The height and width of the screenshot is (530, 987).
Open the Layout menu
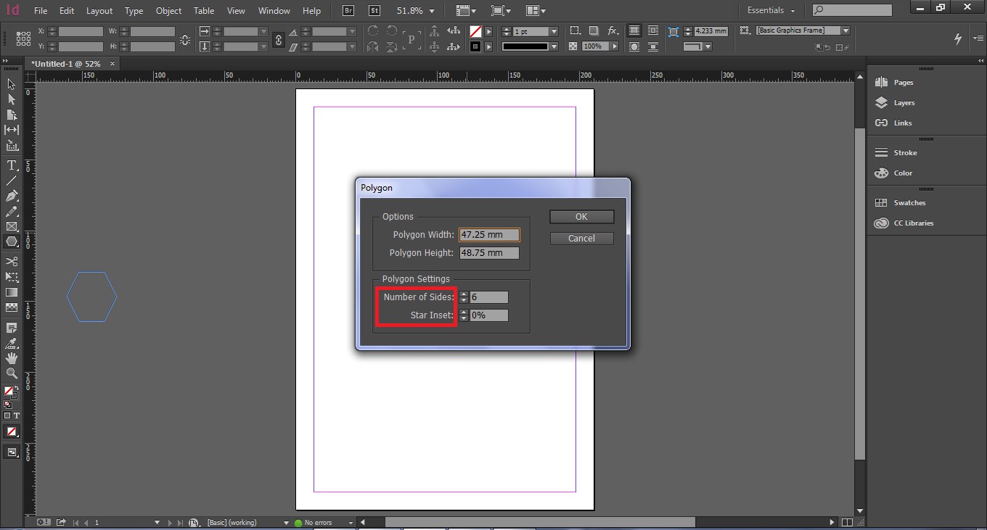99,11
